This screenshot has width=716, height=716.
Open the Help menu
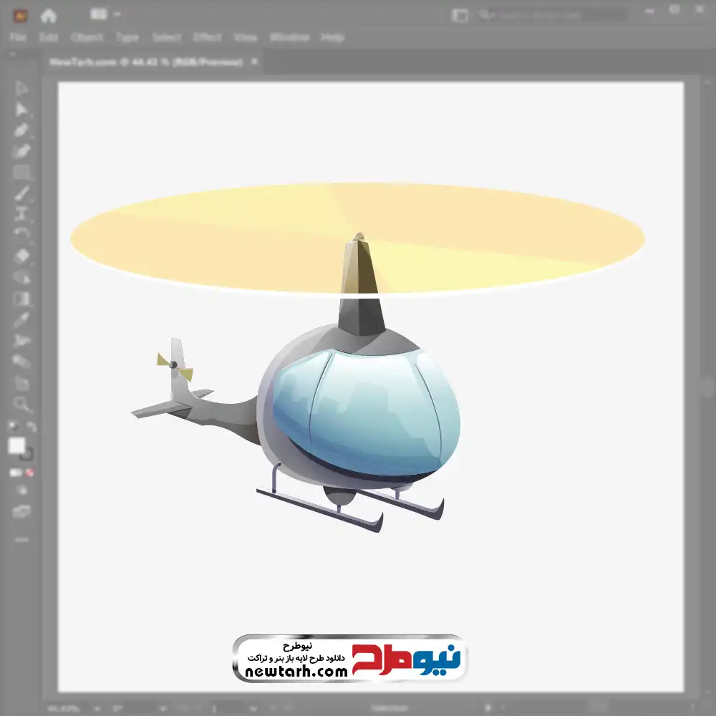tap(332, 37)
